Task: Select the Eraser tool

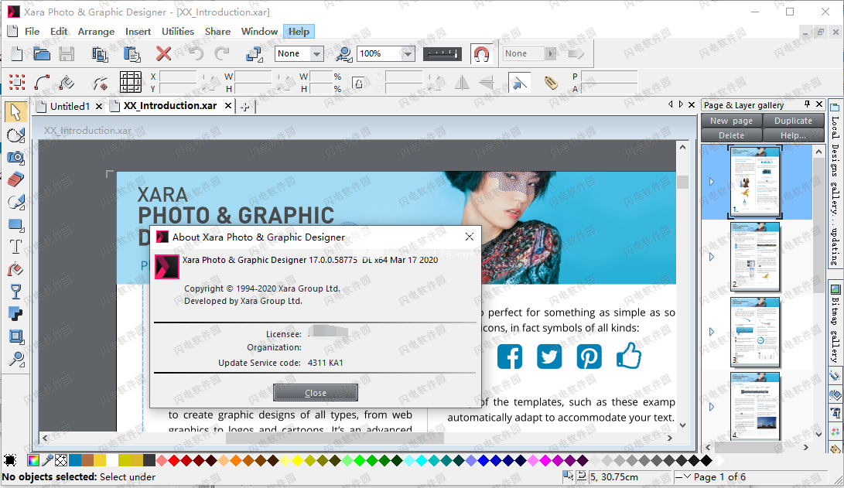Action: click(15, 179)
